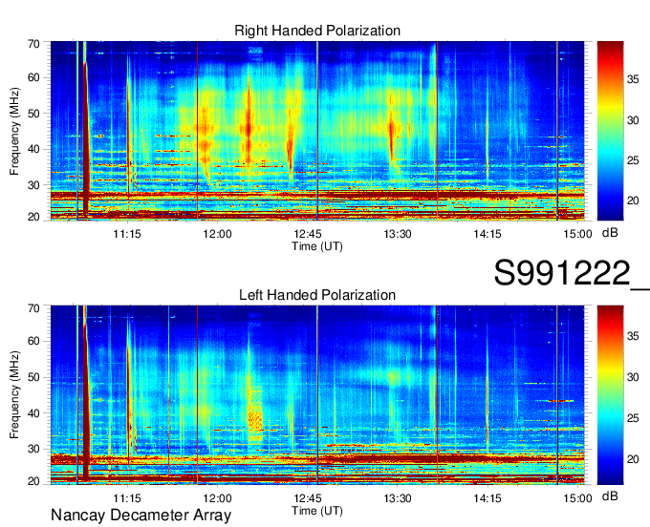Viewport: 650px width, 527px height.
Task: Click the 50 MHz tick of Right Handed plot
Action: tap(33, 114)
